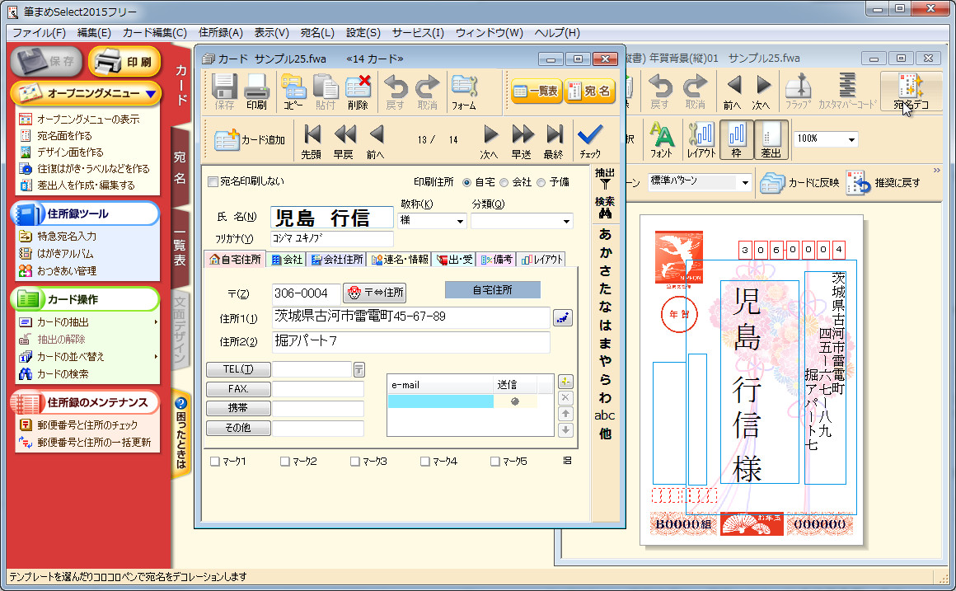Click the 早戻 fast-rewind icon
This screenshot has width=956, height=591.
(x=344, y=142)
